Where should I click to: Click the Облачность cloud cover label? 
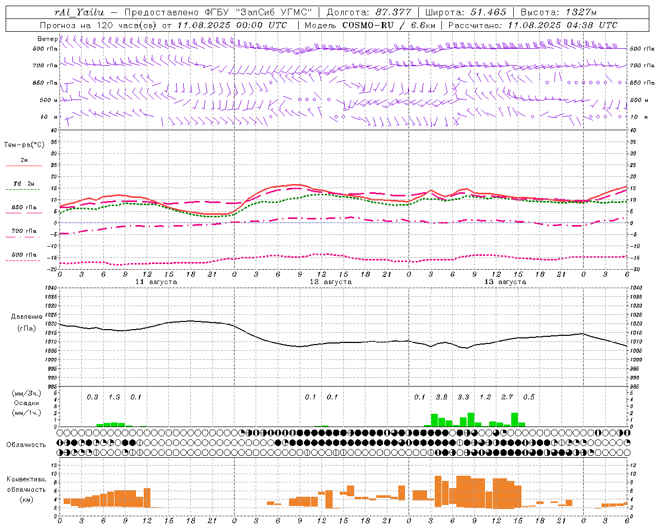26,445
